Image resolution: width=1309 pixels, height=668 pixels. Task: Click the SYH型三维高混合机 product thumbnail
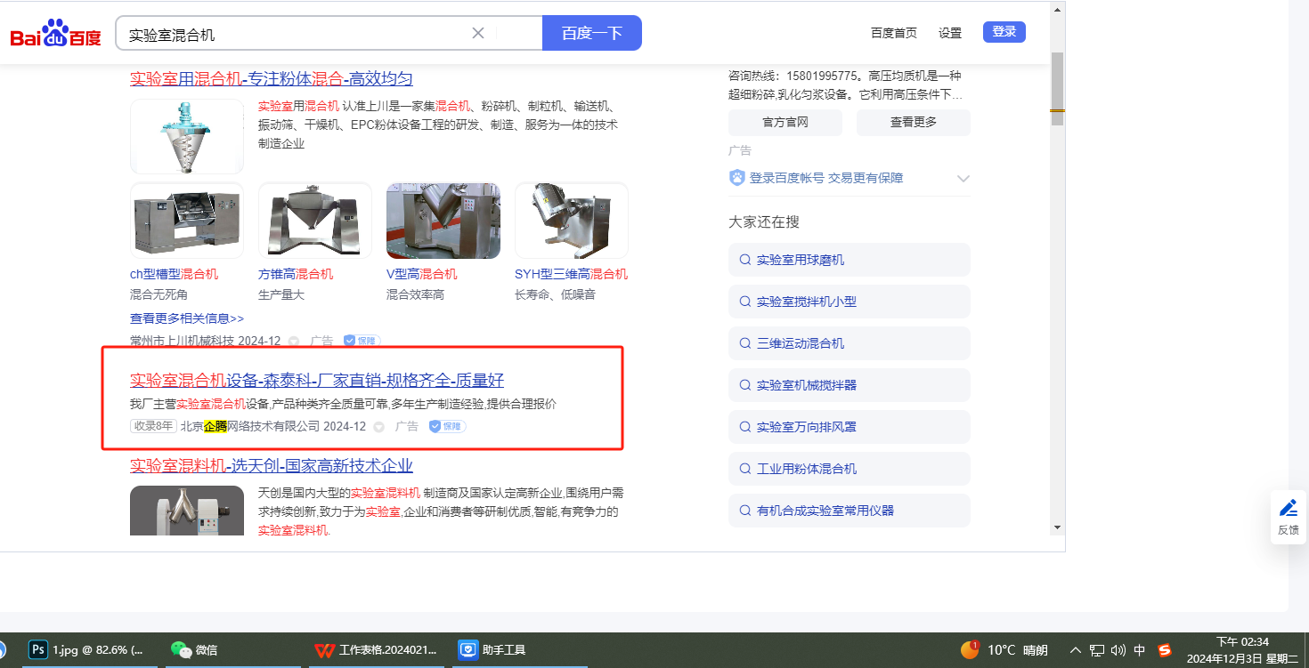tap(572, 221)
